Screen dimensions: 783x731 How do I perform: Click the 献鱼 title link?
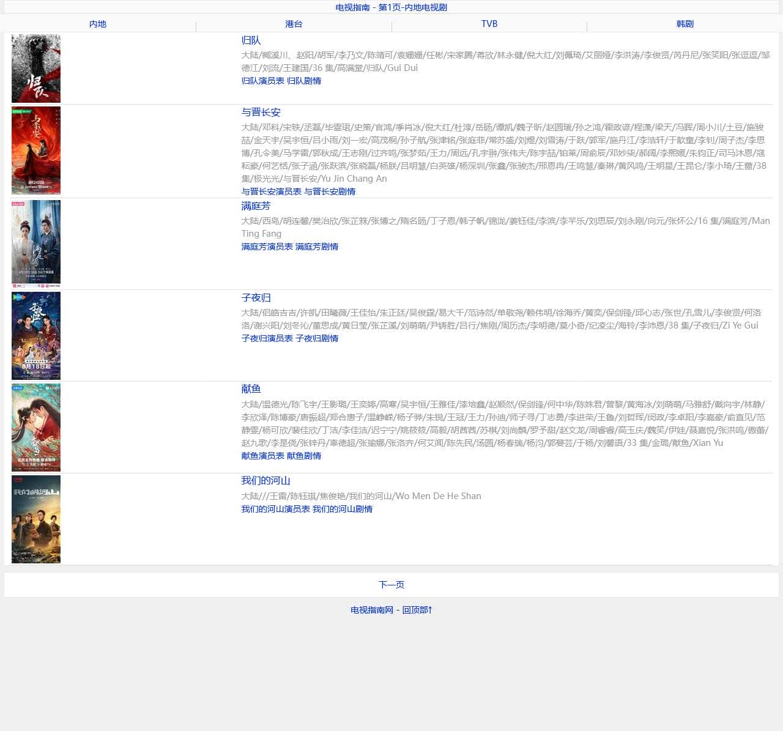251,389
